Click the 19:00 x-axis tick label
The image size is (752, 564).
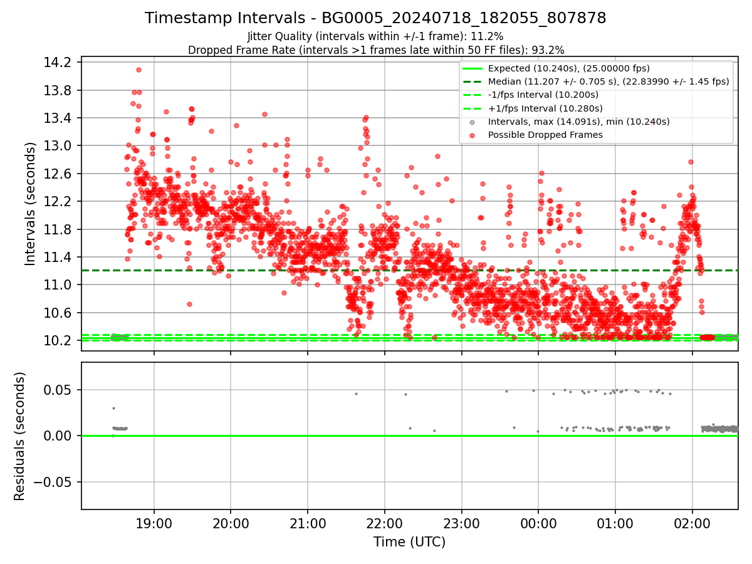[154, 524]
